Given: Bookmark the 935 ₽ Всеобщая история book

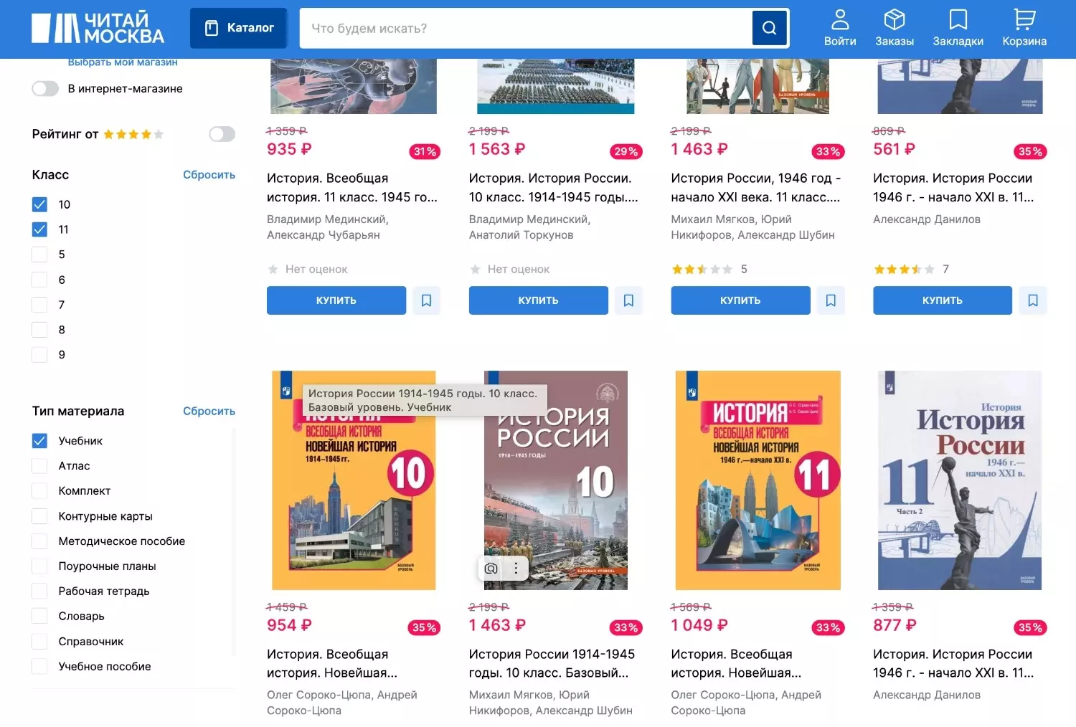Looking at the screenshot, I should 426,300.
